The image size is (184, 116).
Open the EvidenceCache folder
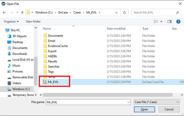coord(58,46)
